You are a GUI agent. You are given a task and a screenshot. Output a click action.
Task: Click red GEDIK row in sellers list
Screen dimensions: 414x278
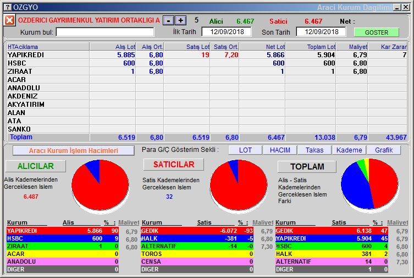197,231
